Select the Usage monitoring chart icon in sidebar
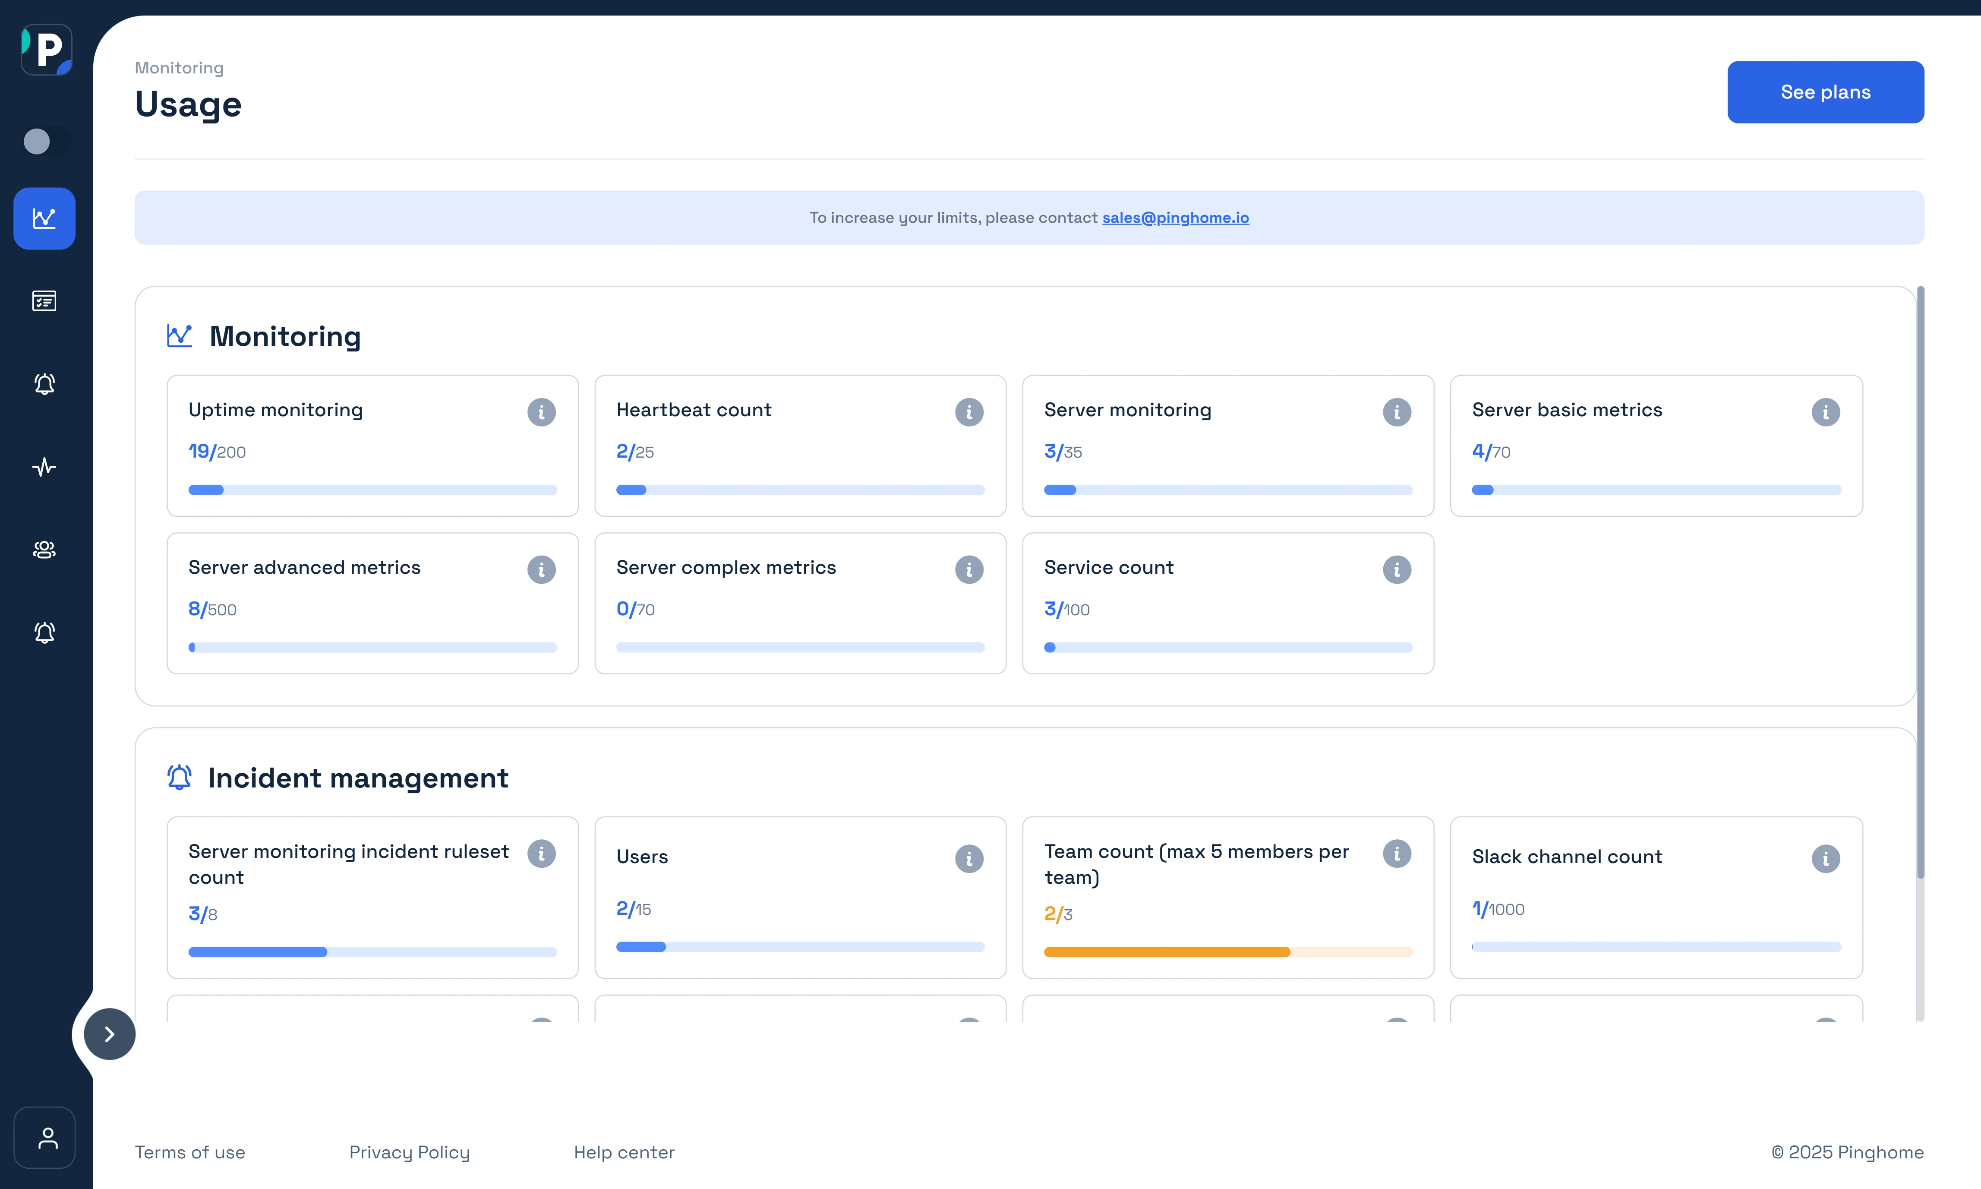 pyautogui.click(x=44, y=218)
